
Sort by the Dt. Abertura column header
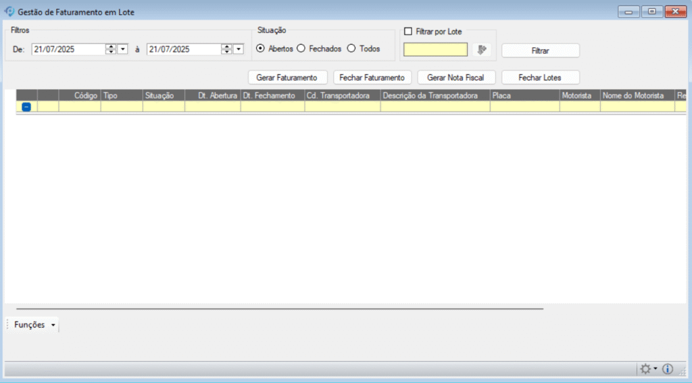[212, 96]
